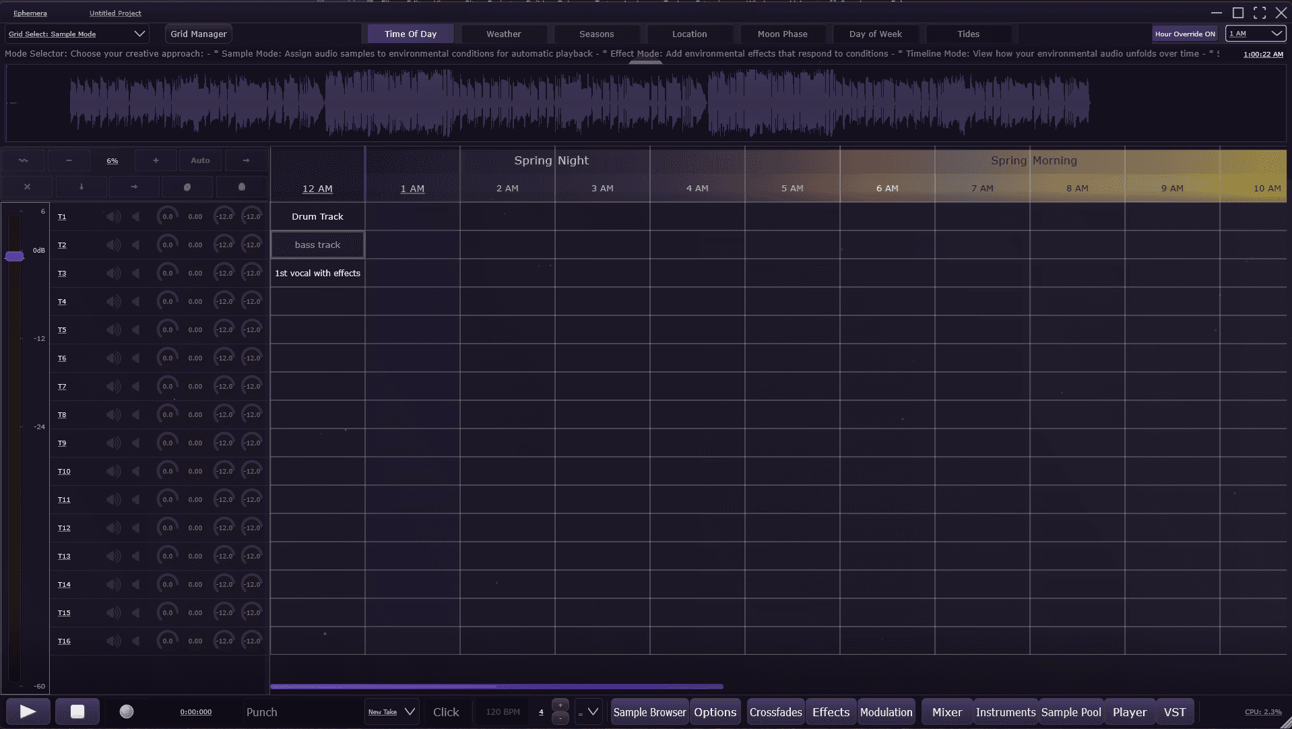Switch to the Moon Phase tab
1292x729 pixels.
click(782, 34)
